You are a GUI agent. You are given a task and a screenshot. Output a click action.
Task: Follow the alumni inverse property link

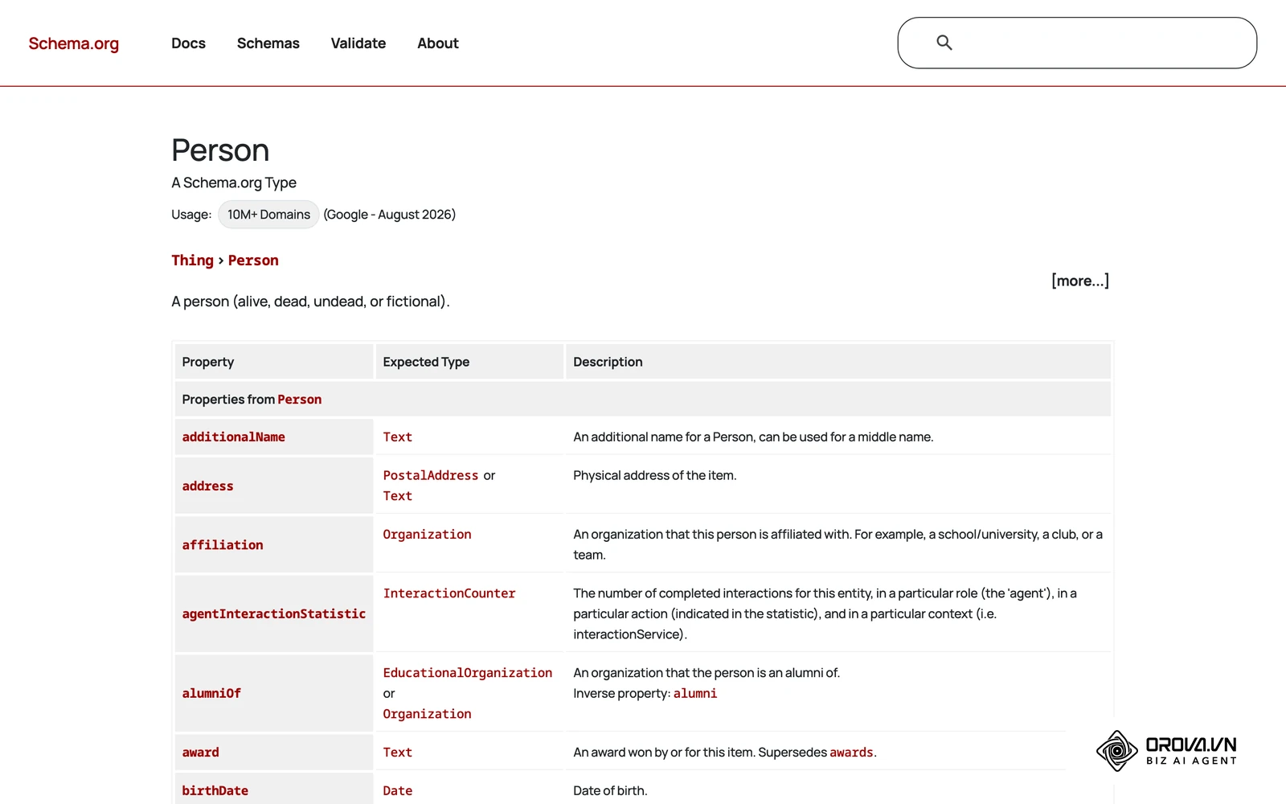coord(695,694)
